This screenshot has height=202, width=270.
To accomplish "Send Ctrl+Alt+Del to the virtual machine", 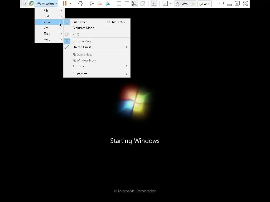I will (x=80, y=3).
